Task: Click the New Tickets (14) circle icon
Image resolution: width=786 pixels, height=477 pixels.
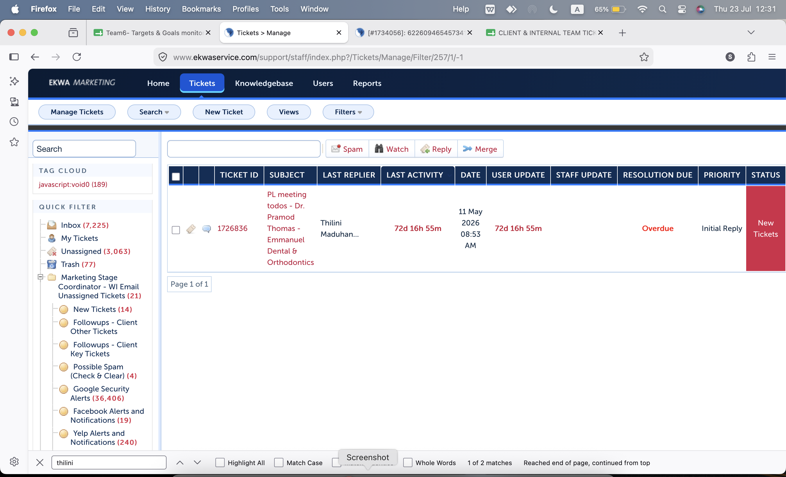Action: pyautogui.click(x=64, y=309)
